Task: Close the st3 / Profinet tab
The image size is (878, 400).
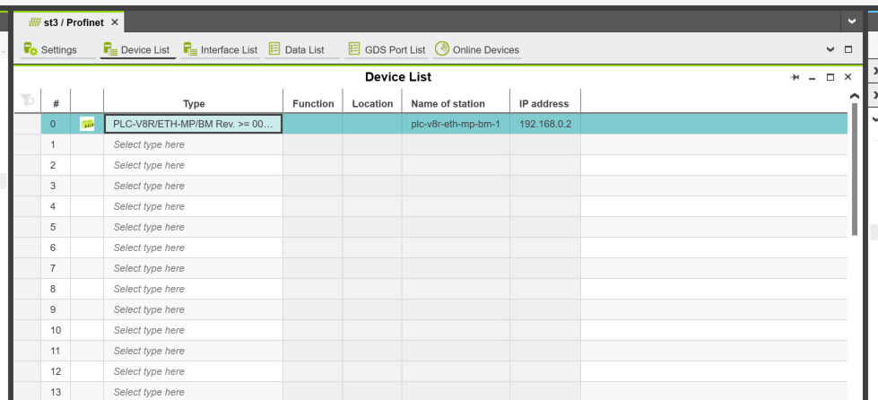Action: (x=115, y=22)
